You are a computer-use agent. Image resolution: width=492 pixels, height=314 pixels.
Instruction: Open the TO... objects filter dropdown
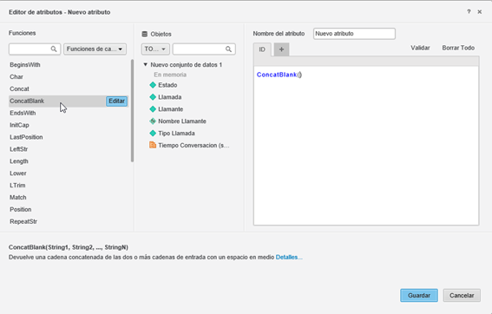pos(155,49)
